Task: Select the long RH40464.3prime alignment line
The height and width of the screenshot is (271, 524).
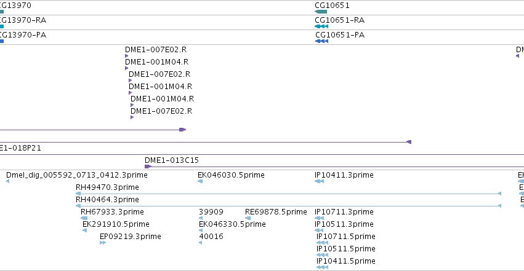Action: (x=289, y=206)
